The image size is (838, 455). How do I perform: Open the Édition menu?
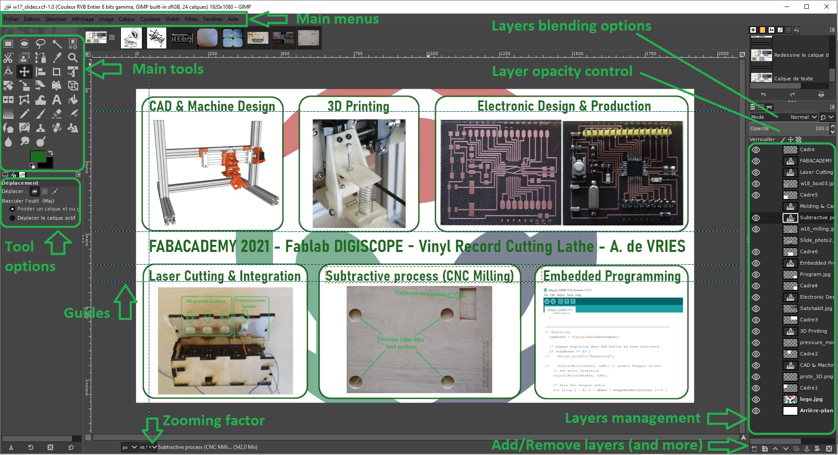tap(32, 19)
